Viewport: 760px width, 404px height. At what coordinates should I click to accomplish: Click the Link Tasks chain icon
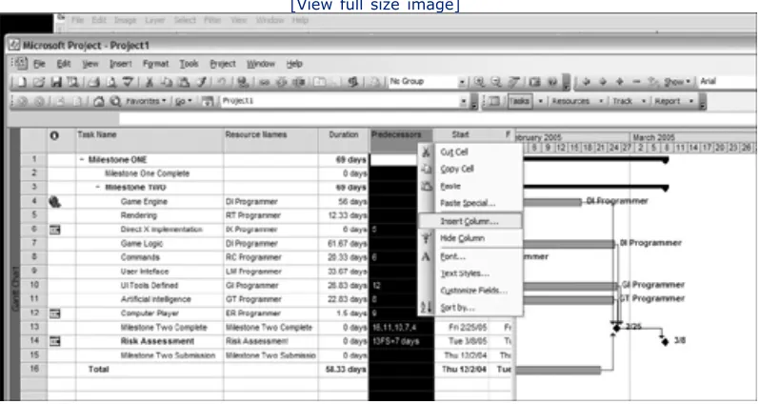tap(264, 83)
